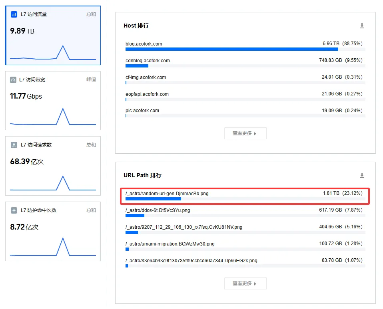The width and height of the screenshot is (383, 309).
Task: Click the ddos-6t.Dt5VcSYu.png path entry
Action: click(158, 210)
